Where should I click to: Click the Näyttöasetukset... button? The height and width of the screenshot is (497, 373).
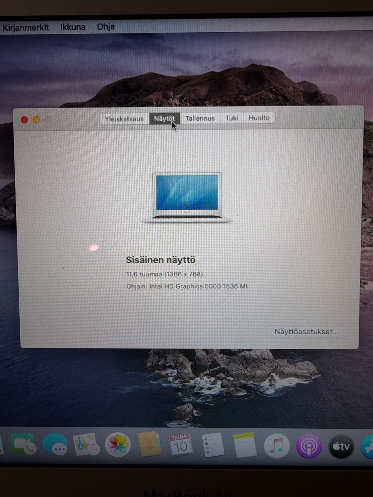[306, 332]
